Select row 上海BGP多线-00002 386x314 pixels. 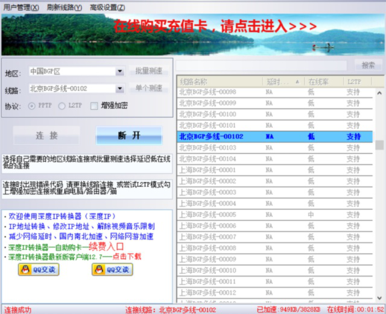(x=275, y=181)
